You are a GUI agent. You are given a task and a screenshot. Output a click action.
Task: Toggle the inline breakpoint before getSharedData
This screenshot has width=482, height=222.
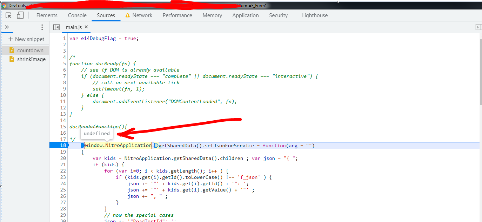pyautogui.click(x=156, y=145)
